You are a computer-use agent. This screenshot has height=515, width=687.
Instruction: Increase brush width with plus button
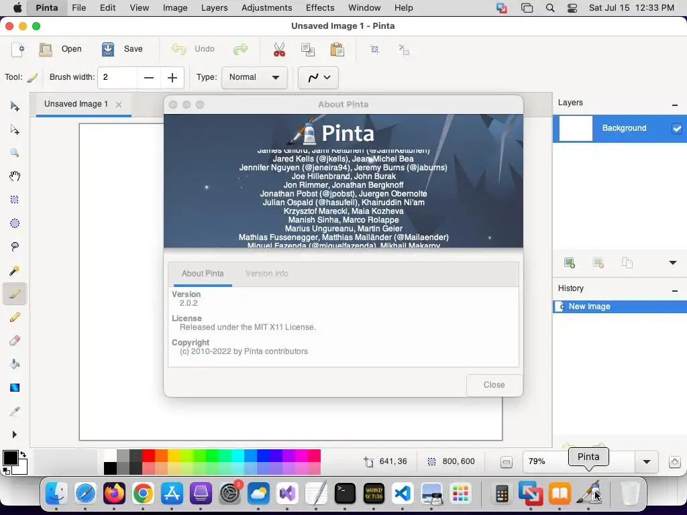coord(172,78)
